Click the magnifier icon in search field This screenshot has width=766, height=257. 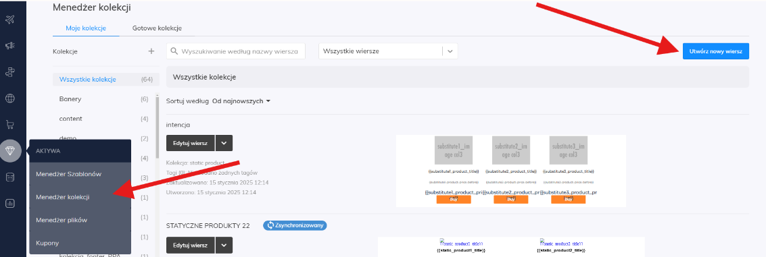pyautogui.click(x=174, y=51)
